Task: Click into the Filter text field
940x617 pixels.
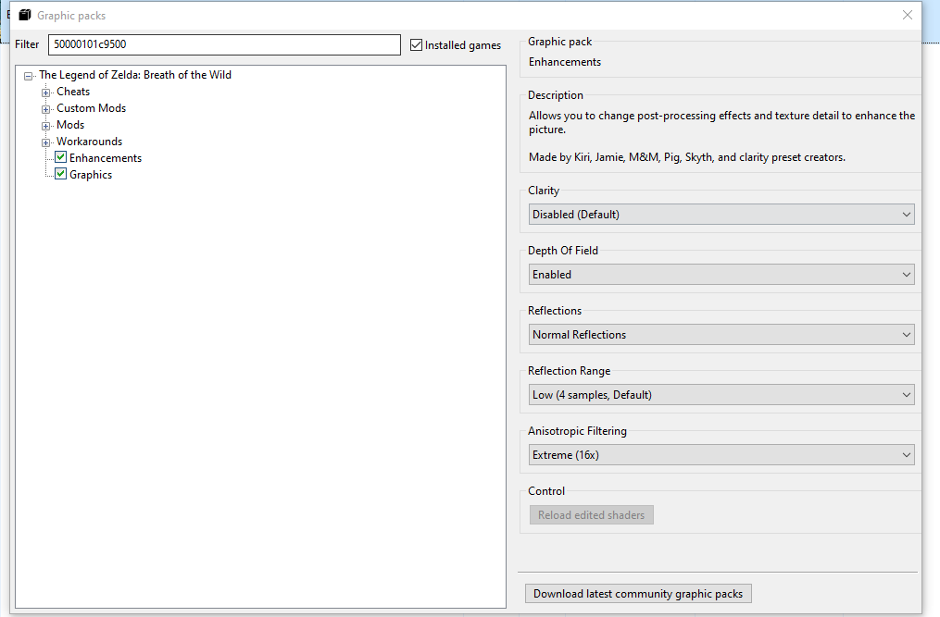Action: (224, 45)
